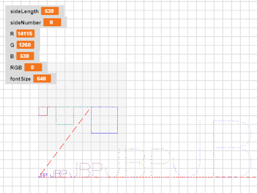This screenshot has width=257, height=193.
Task: Click the smallest JBP text drawing
Action: coord(43,175)
